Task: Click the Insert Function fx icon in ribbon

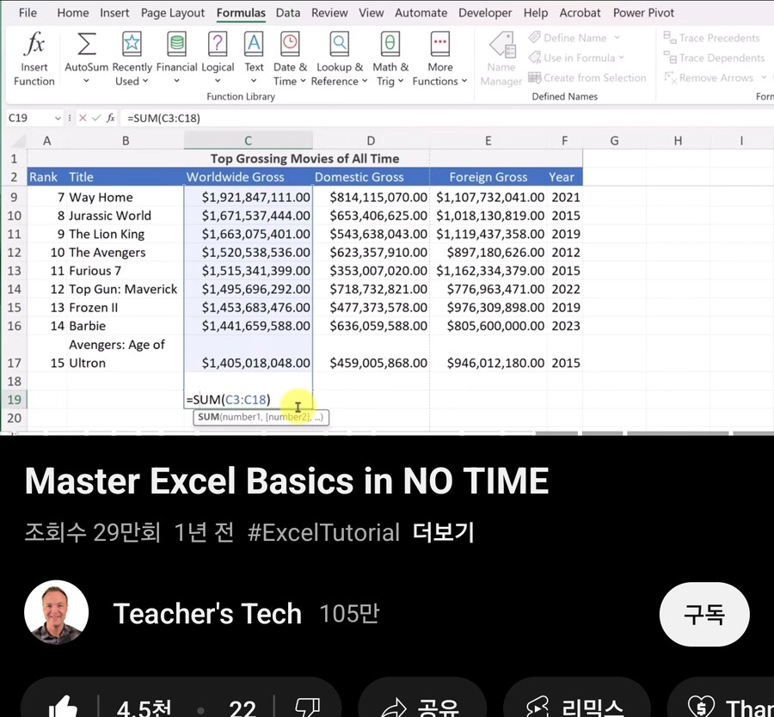Action: click(34, 44)
